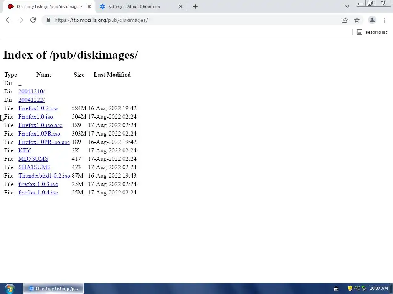Bookmark this page with the star

(x=357, y=20)
